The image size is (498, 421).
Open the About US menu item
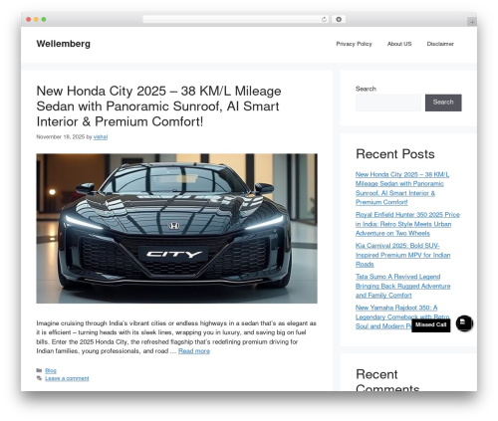click(399, 44)
